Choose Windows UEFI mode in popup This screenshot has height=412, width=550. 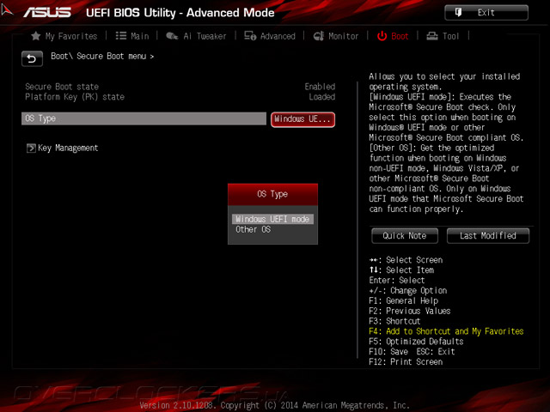(x=272, y=220)
